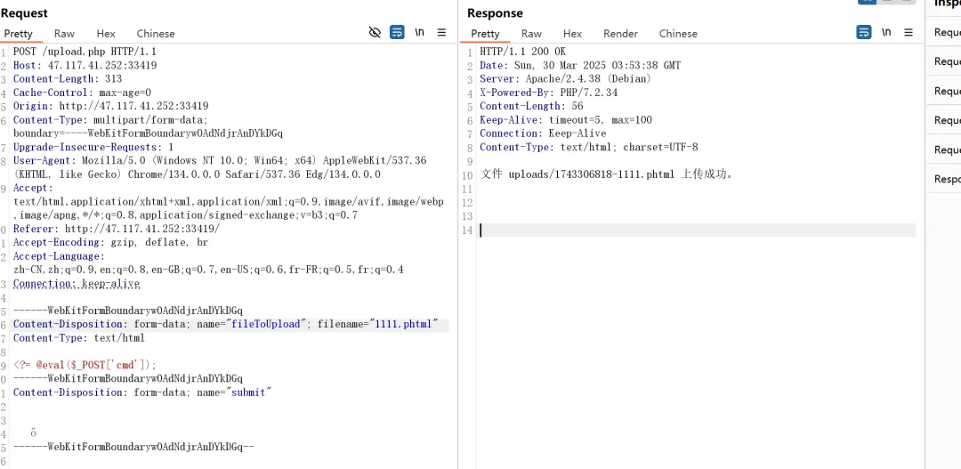Screen dimensions: 961x469
Task: Click the Request panel title
Action: point(25,12)
